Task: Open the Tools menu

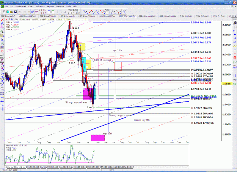Action: coord(68,6)
